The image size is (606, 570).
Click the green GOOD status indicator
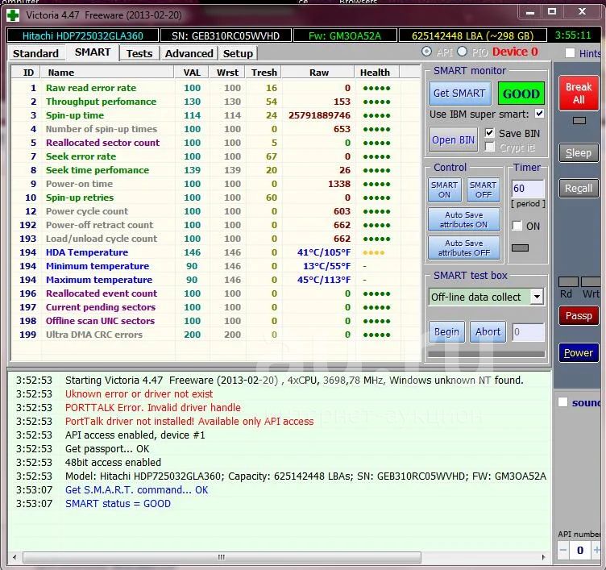(521, 94)
